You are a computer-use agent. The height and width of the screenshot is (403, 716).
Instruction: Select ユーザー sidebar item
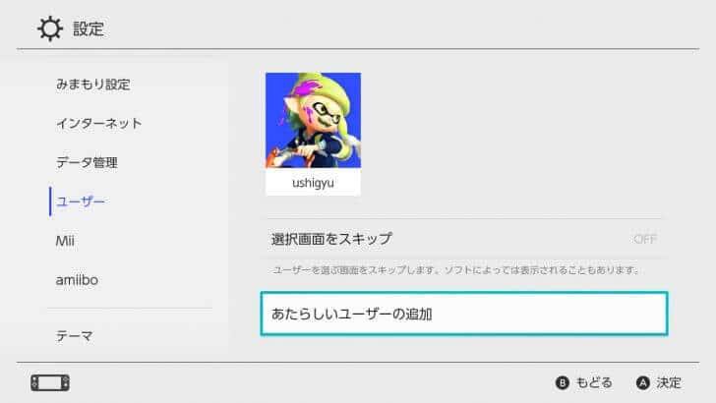click(x=81, y=201)
